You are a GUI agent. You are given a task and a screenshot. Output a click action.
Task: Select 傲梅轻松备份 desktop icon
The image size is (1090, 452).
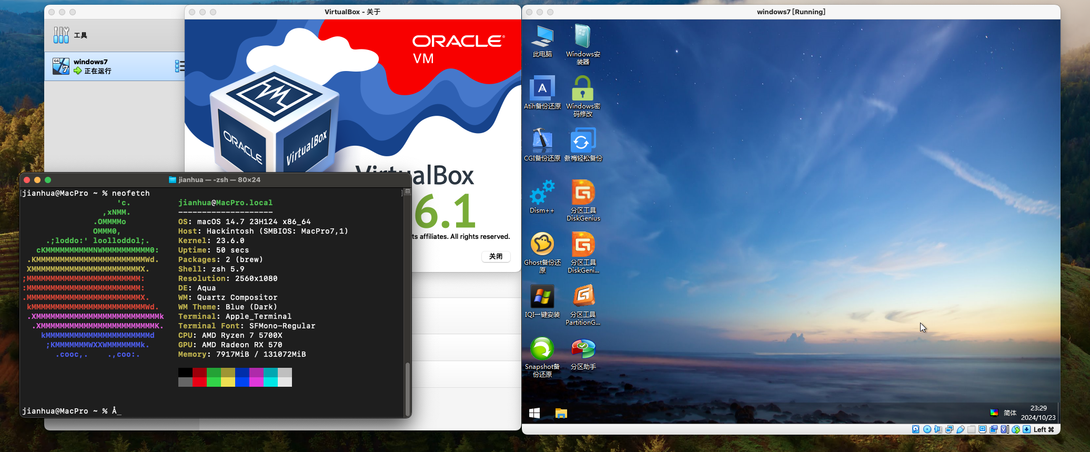(x=583, y=145)
